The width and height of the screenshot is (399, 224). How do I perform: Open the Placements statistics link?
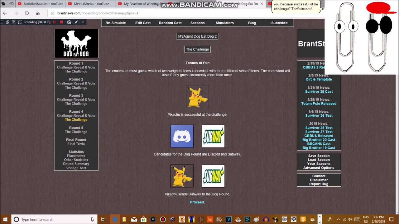[x=76, y=156]
